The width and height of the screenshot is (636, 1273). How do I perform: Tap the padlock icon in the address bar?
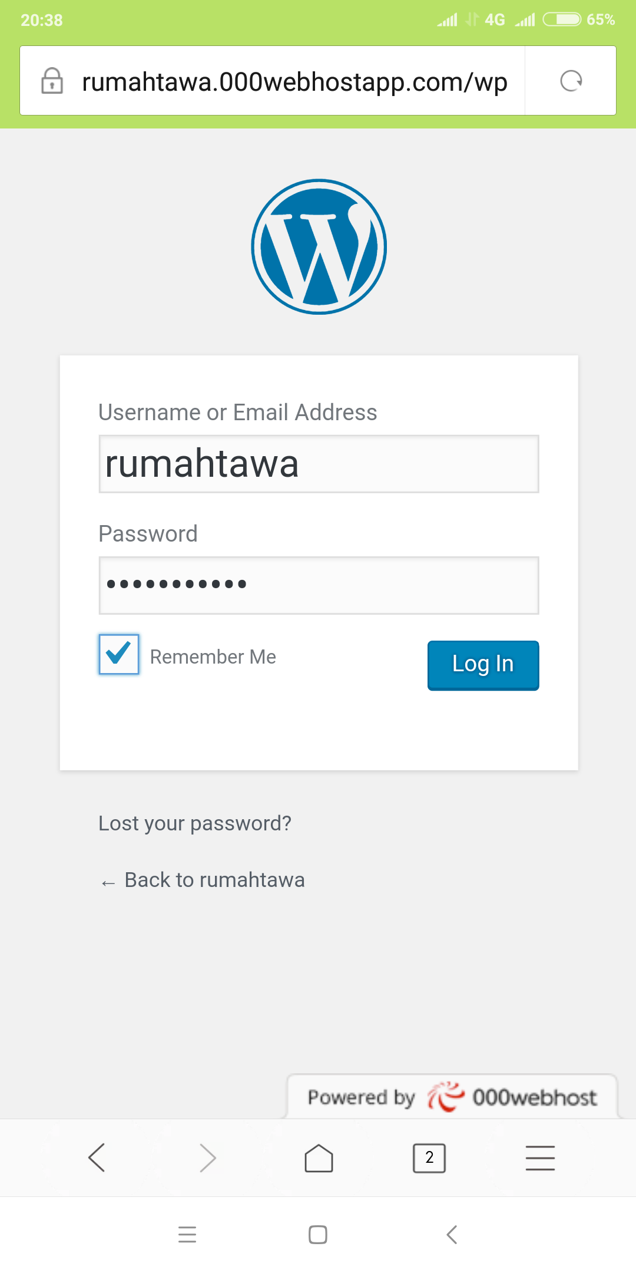[52, 81]
